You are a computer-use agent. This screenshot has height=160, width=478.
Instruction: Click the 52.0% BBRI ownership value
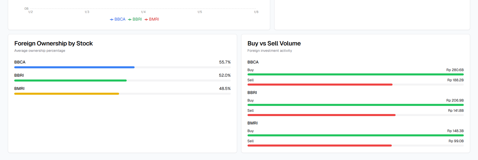225,75
